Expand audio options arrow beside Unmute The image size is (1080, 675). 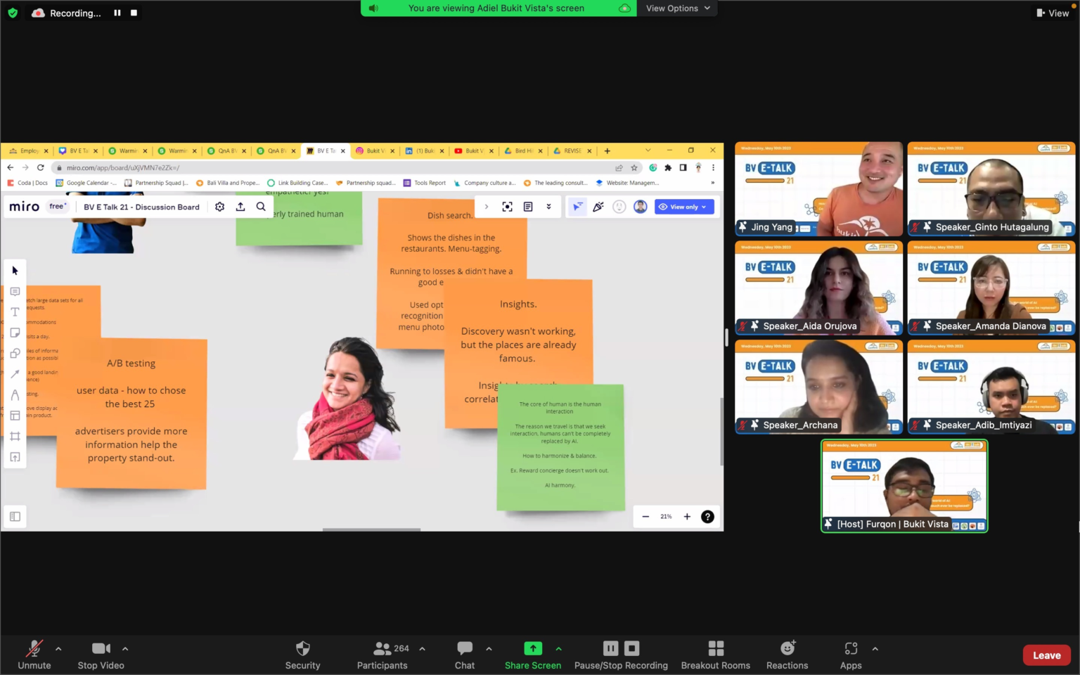(x=58, y=648)
